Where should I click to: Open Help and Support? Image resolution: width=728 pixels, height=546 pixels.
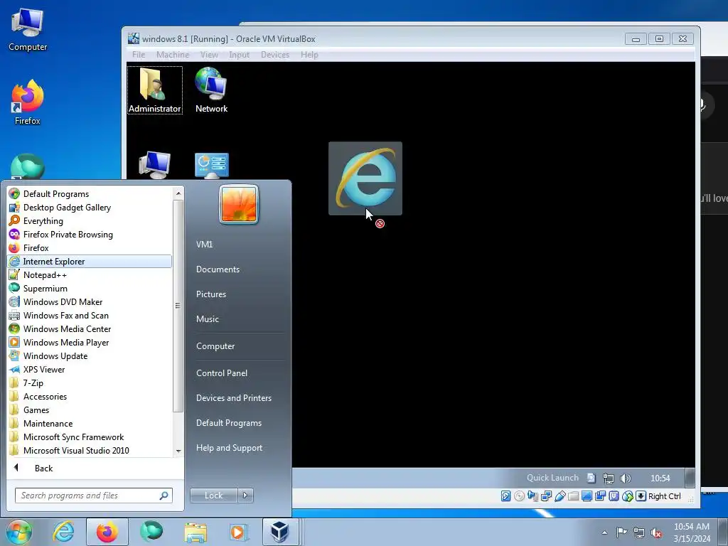tap(230, 448)
